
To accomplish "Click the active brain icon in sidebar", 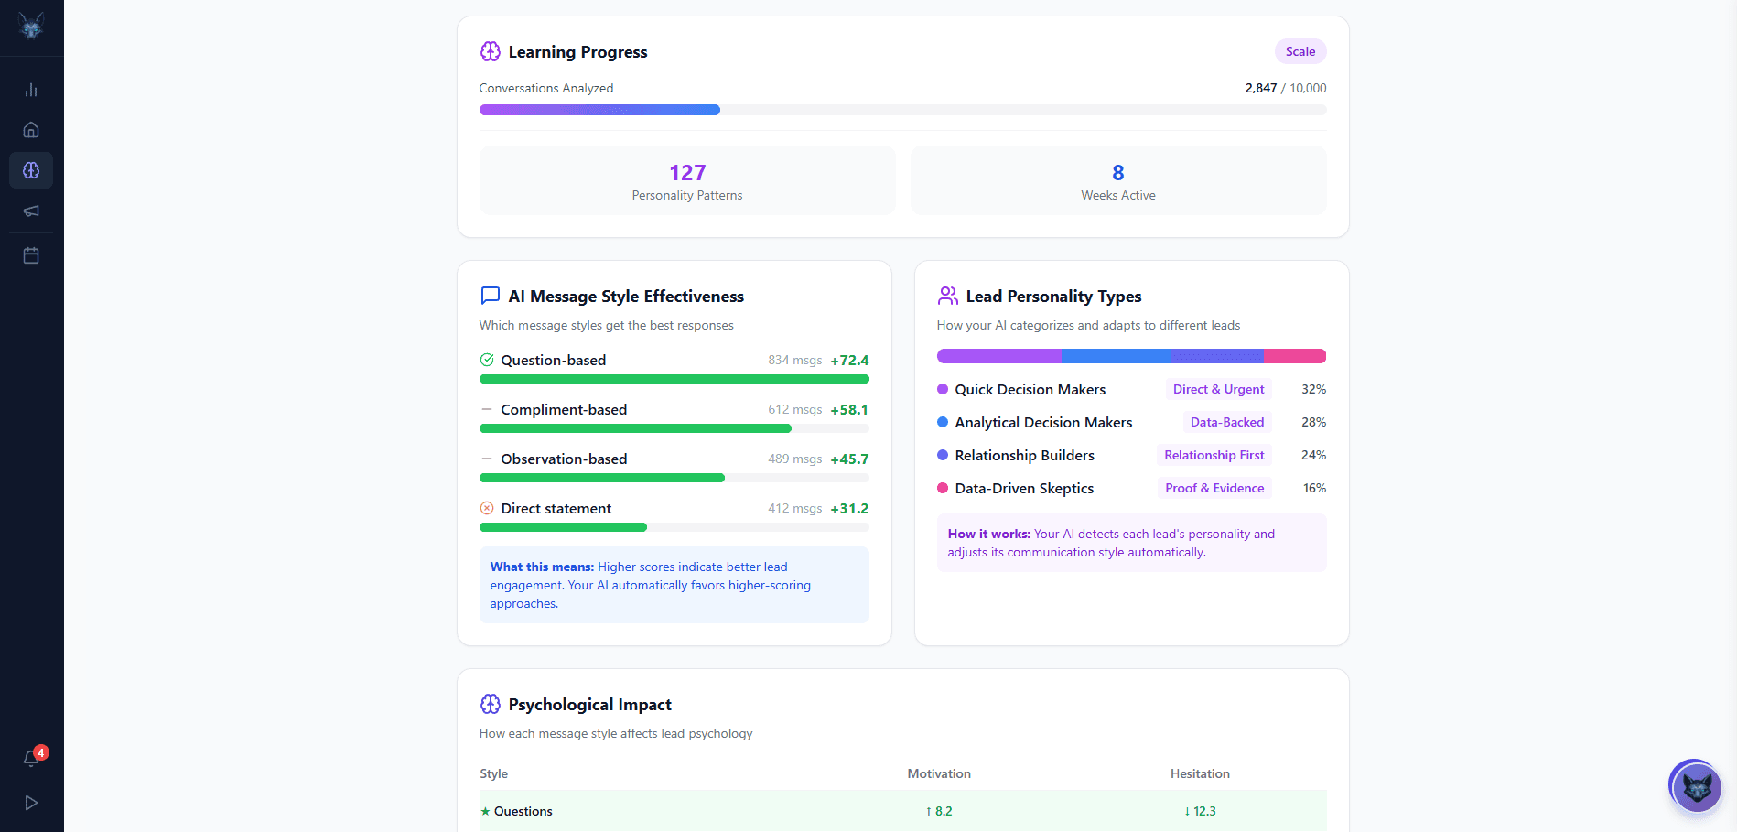I will point(31,170).
